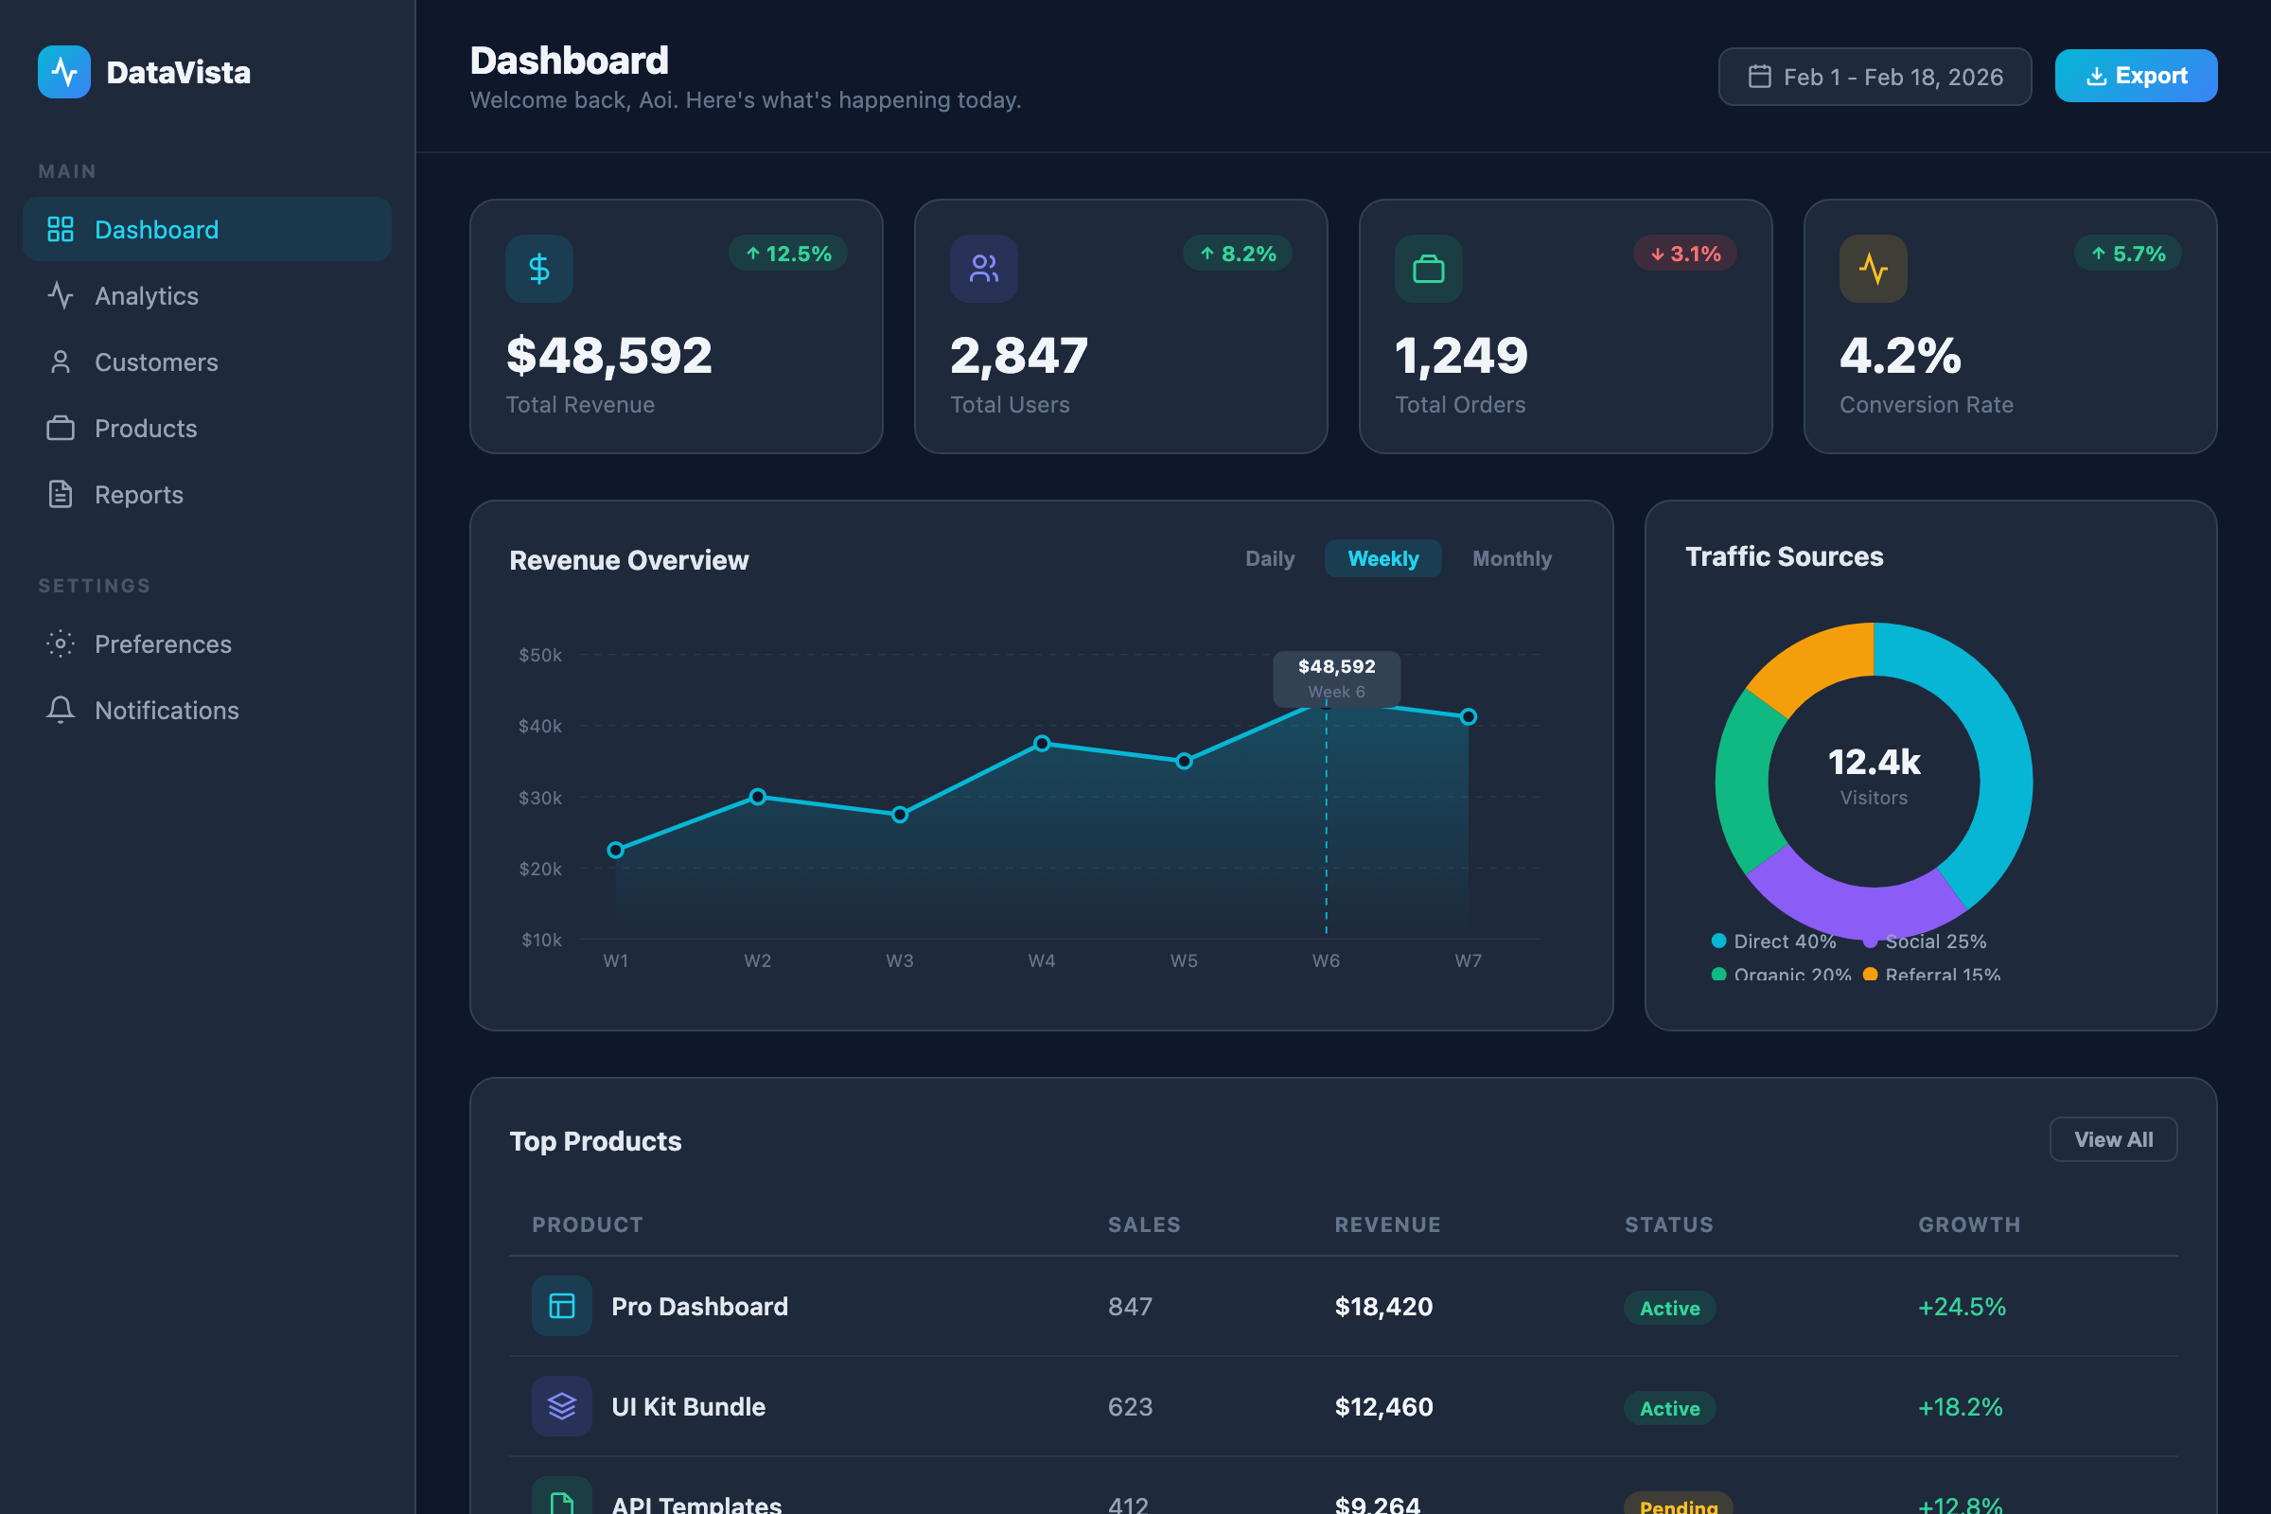The width and height of the screenshot is (2271, 1514).
Task: Click the DataVista logo icon
Action: (x=63, y=73)
